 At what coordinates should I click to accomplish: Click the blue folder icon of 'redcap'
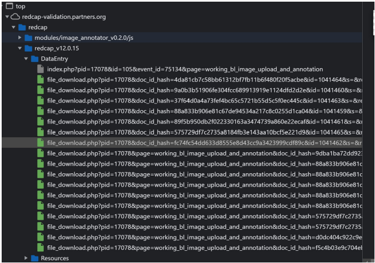[x=22, y=27]
